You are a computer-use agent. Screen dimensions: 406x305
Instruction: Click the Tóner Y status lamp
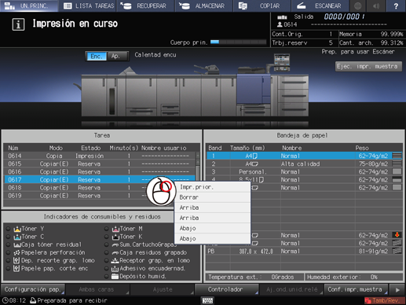tap(8, 229)
